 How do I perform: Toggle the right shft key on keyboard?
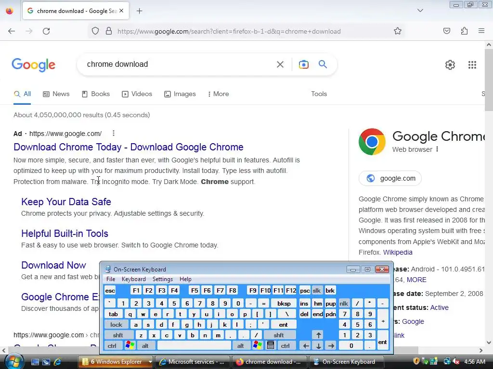click(279, 335)
